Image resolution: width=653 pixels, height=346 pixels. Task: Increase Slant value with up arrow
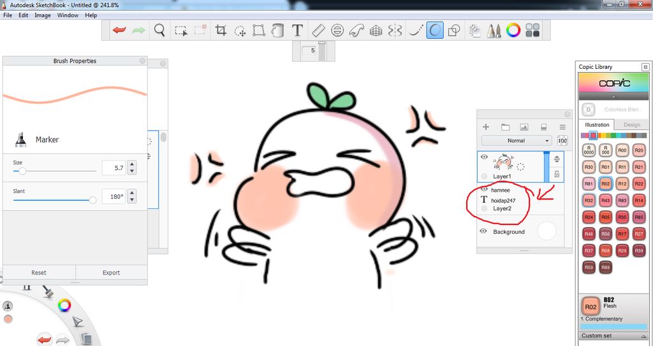tap(132, 193)
